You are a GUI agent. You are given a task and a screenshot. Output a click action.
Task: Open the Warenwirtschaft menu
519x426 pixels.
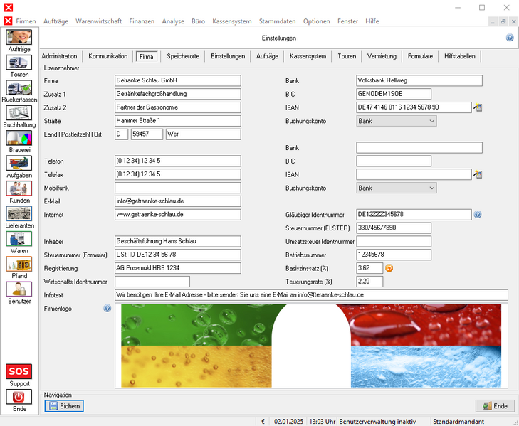[99, 21]
